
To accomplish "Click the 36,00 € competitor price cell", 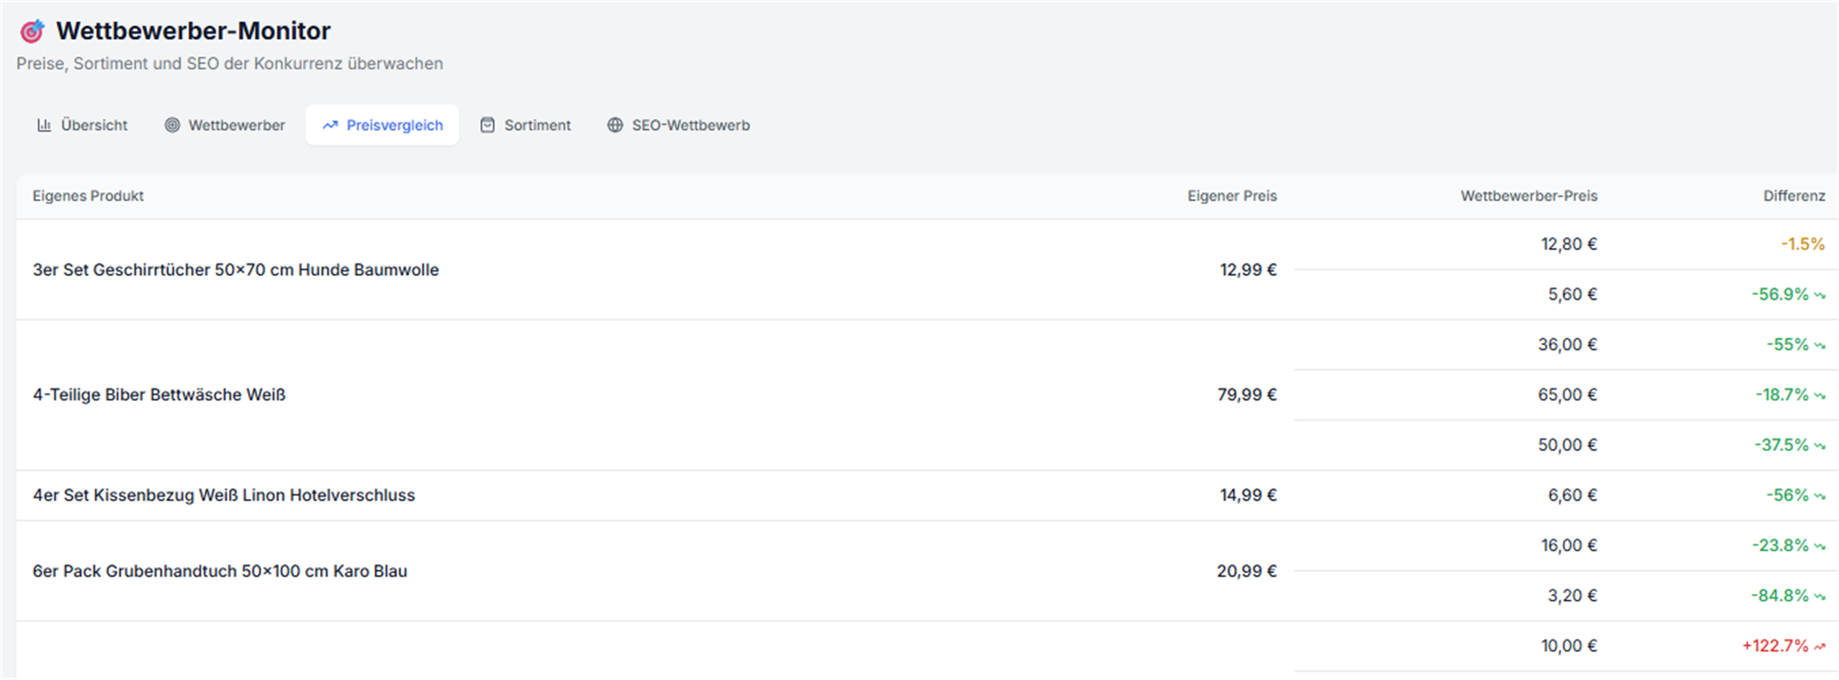I will (1567, 344).
